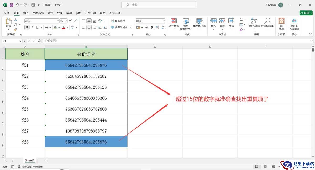Screen dimensions: 315x170
Task: Select the Format Painter brush
Action: (x=15, y=30)
